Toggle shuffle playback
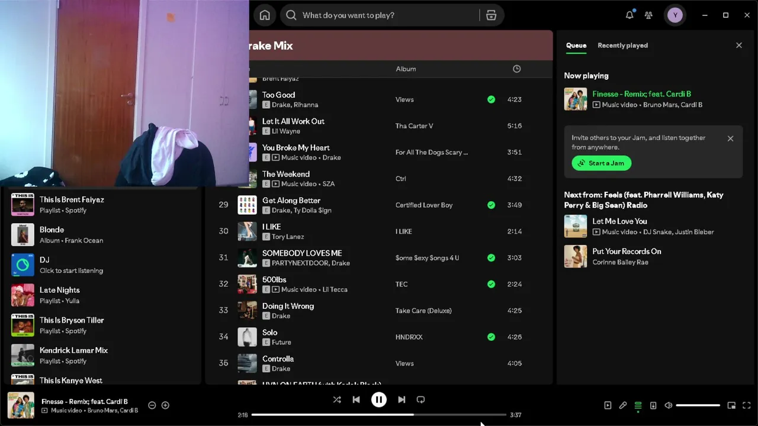Image resolution: width=758 pixels, height=426 pixels. pos(337,399)
